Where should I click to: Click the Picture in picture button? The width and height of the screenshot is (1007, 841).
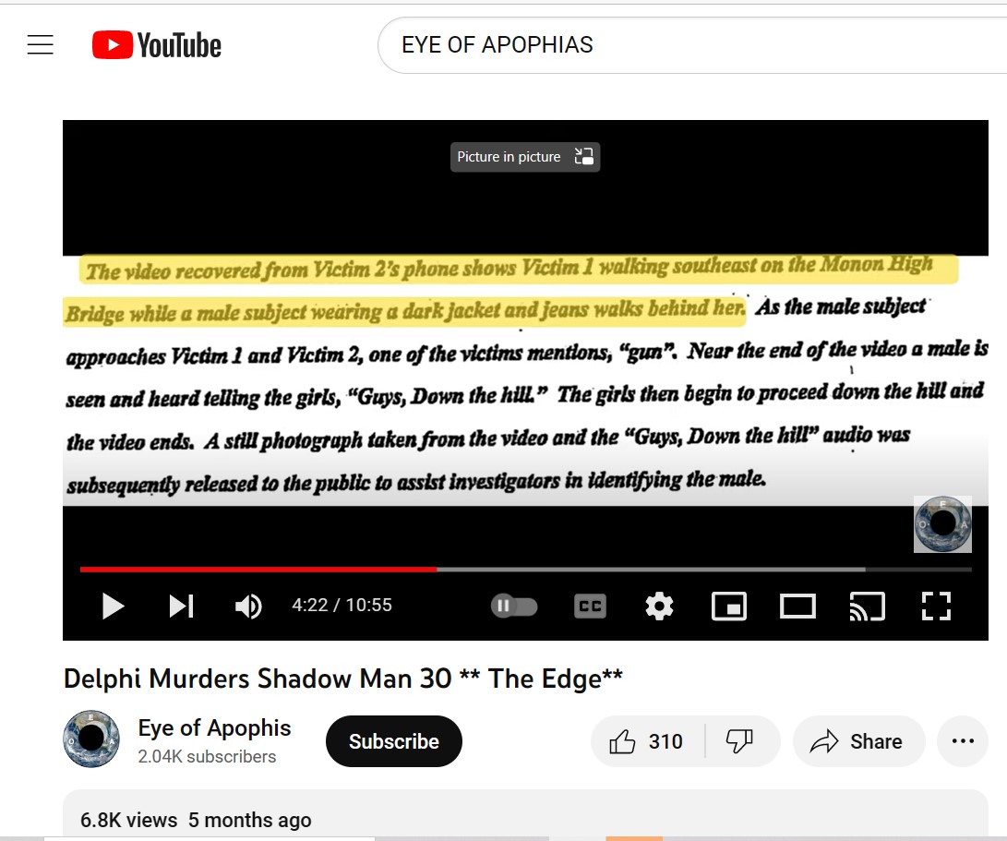524,157
